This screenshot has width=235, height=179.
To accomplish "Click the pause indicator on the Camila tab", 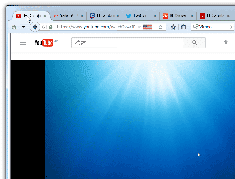I will tap(209, 16).
